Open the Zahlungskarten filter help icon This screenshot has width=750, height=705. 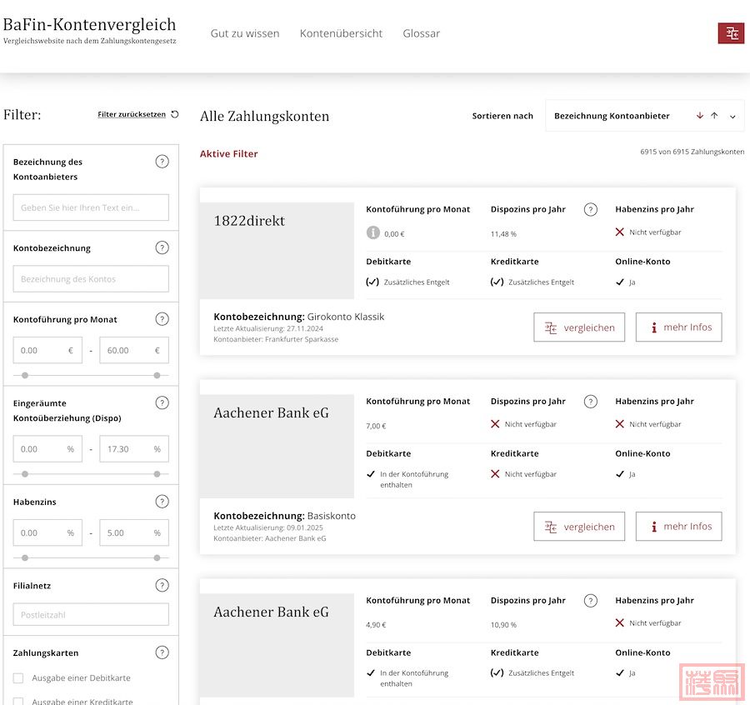(x=162, y=652)
